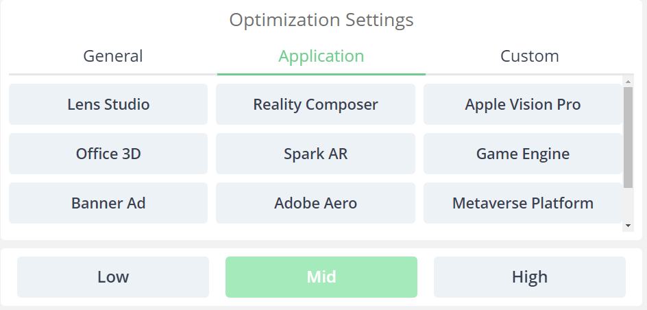This screenshot has height=310, width=647.
Task: Choose the Office 3D preset
Action: coord(108,154)
